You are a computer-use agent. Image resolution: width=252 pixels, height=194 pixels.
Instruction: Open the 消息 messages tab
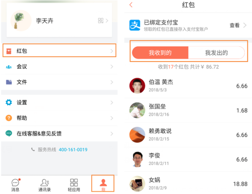coord(16,185)
